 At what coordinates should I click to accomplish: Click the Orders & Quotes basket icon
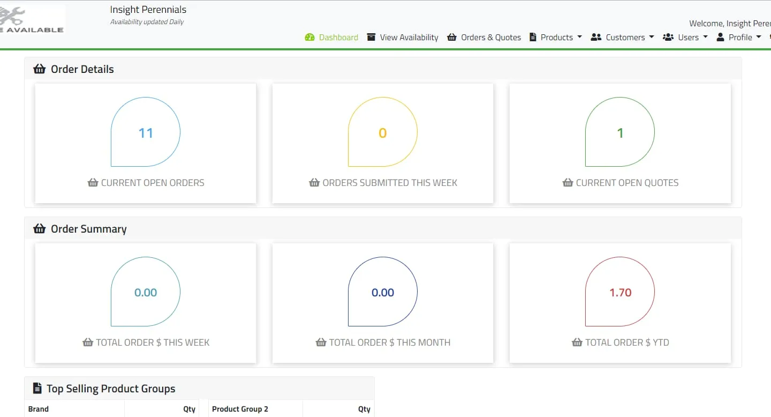(x=452, y=37)
